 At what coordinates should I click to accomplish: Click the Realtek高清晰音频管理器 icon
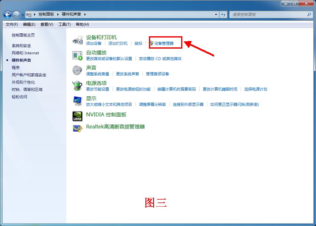77,128
